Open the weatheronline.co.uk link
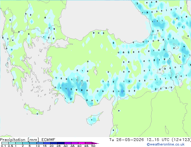This screenshot has width=191, height=147. point(166,144)
